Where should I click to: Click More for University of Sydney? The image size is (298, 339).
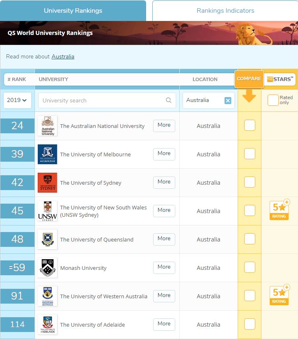pos(164,183)
